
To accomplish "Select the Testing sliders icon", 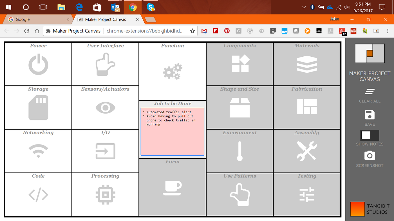I will tap(307, 195).
